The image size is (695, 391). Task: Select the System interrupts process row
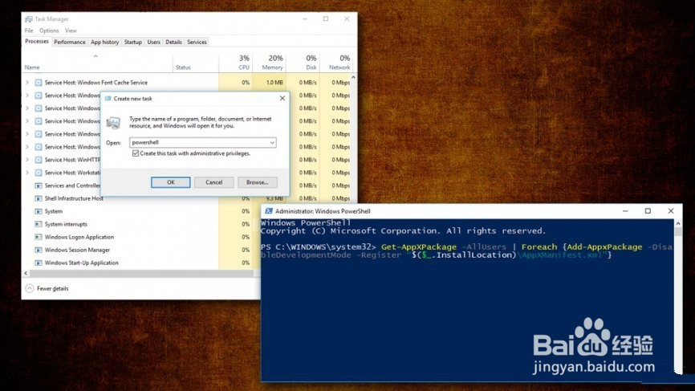coord(142,224)
